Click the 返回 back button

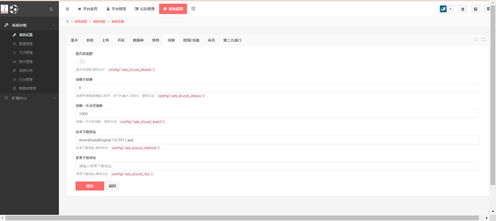point(112,186)
